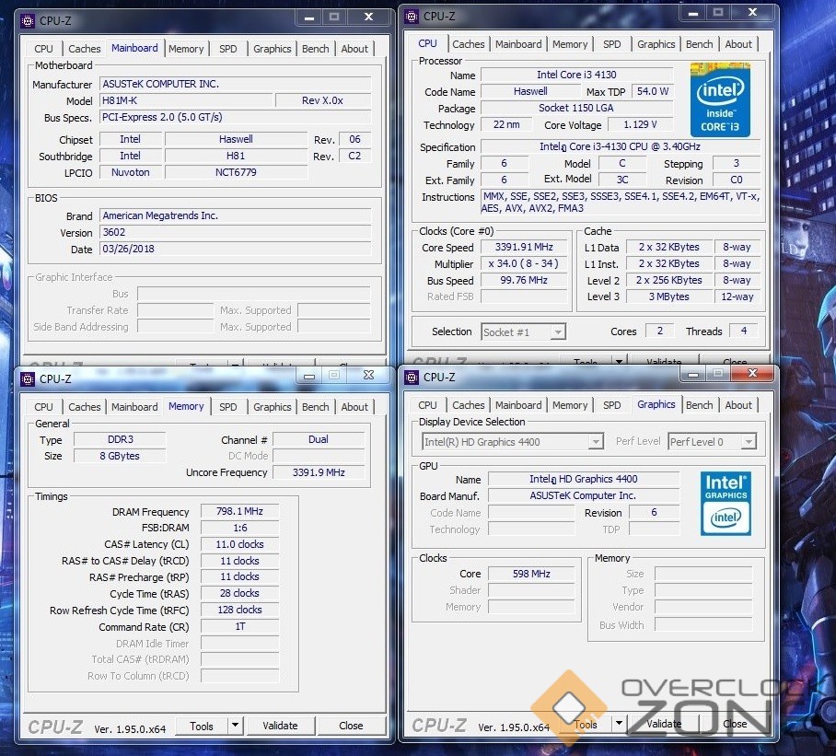Click the processor name Intel Core i3 4130

click(x=576, y=75)
